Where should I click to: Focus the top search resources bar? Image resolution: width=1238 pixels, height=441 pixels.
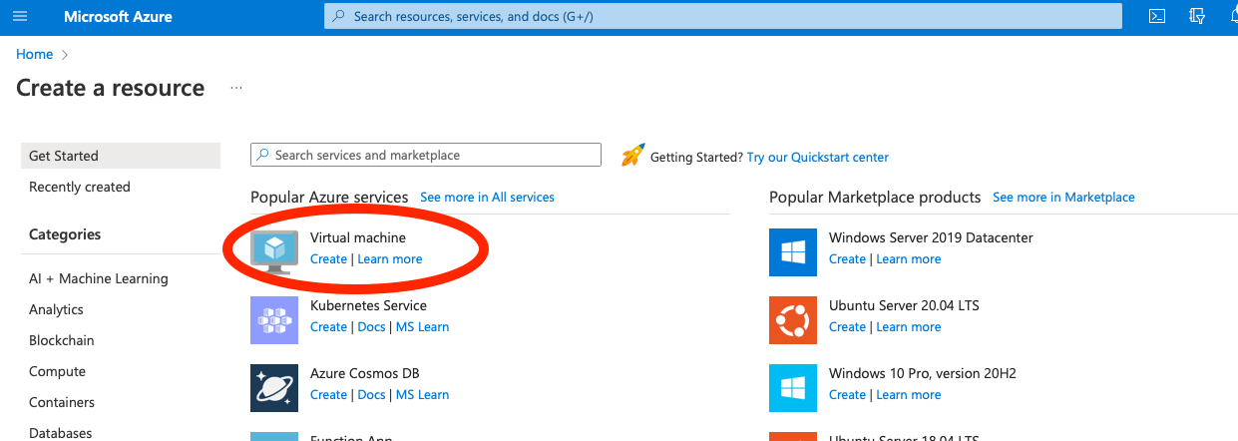click(723, 16)
